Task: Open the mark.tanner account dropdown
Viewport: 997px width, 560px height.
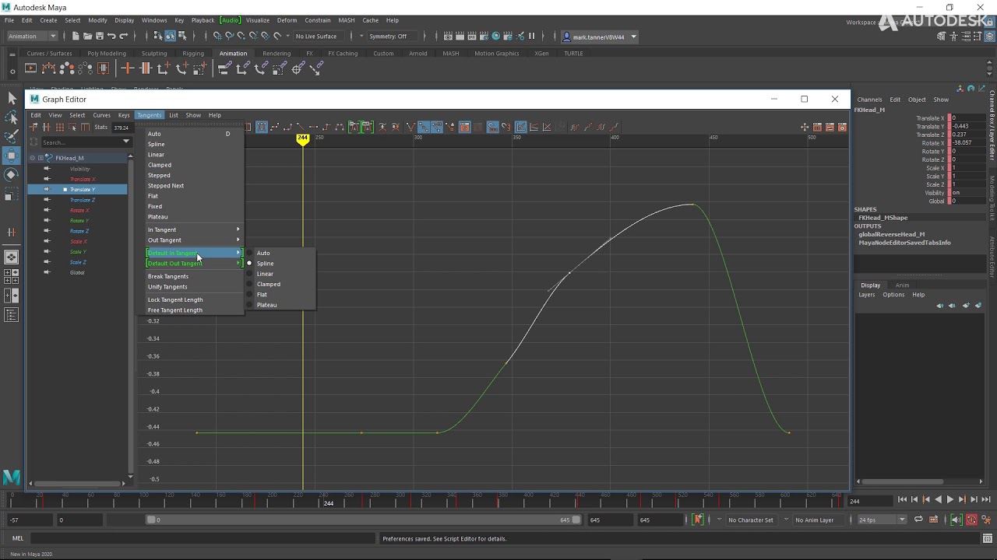Action: click(x=600, y=37)
